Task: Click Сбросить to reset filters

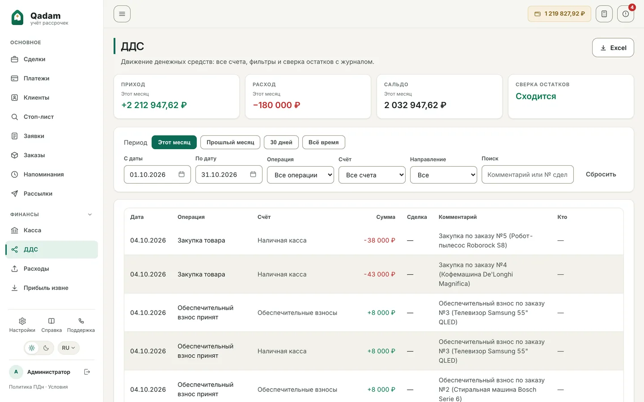Action: [x=601, y=175]
